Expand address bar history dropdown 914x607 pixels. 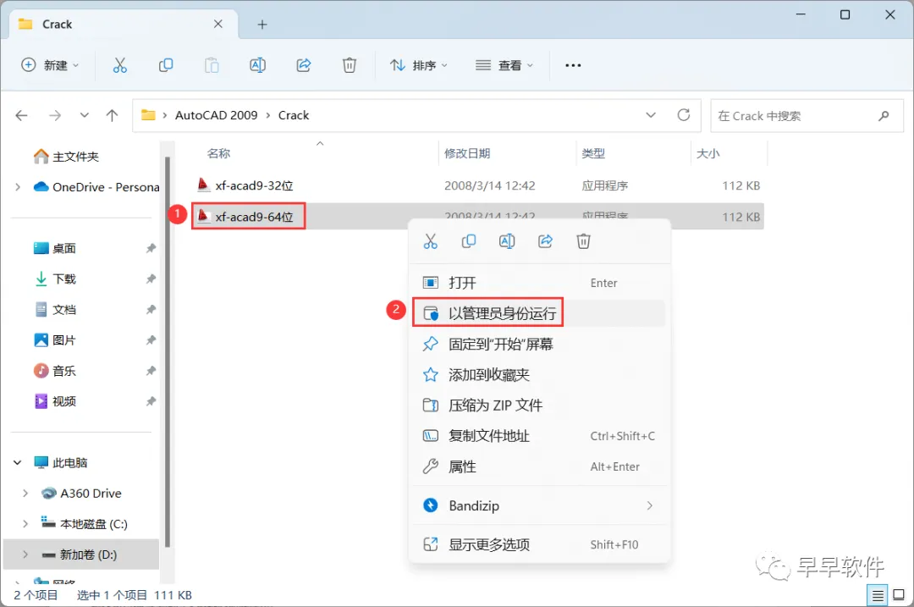[651, 115]
